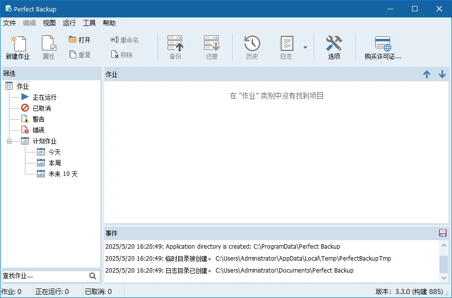Click the 打开 (Open) folder button
The image size is (452, 298).
coord(80,40)
